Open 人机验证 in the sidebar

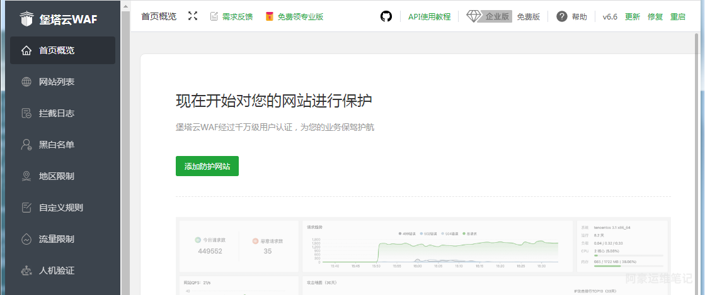coord(62,270)
